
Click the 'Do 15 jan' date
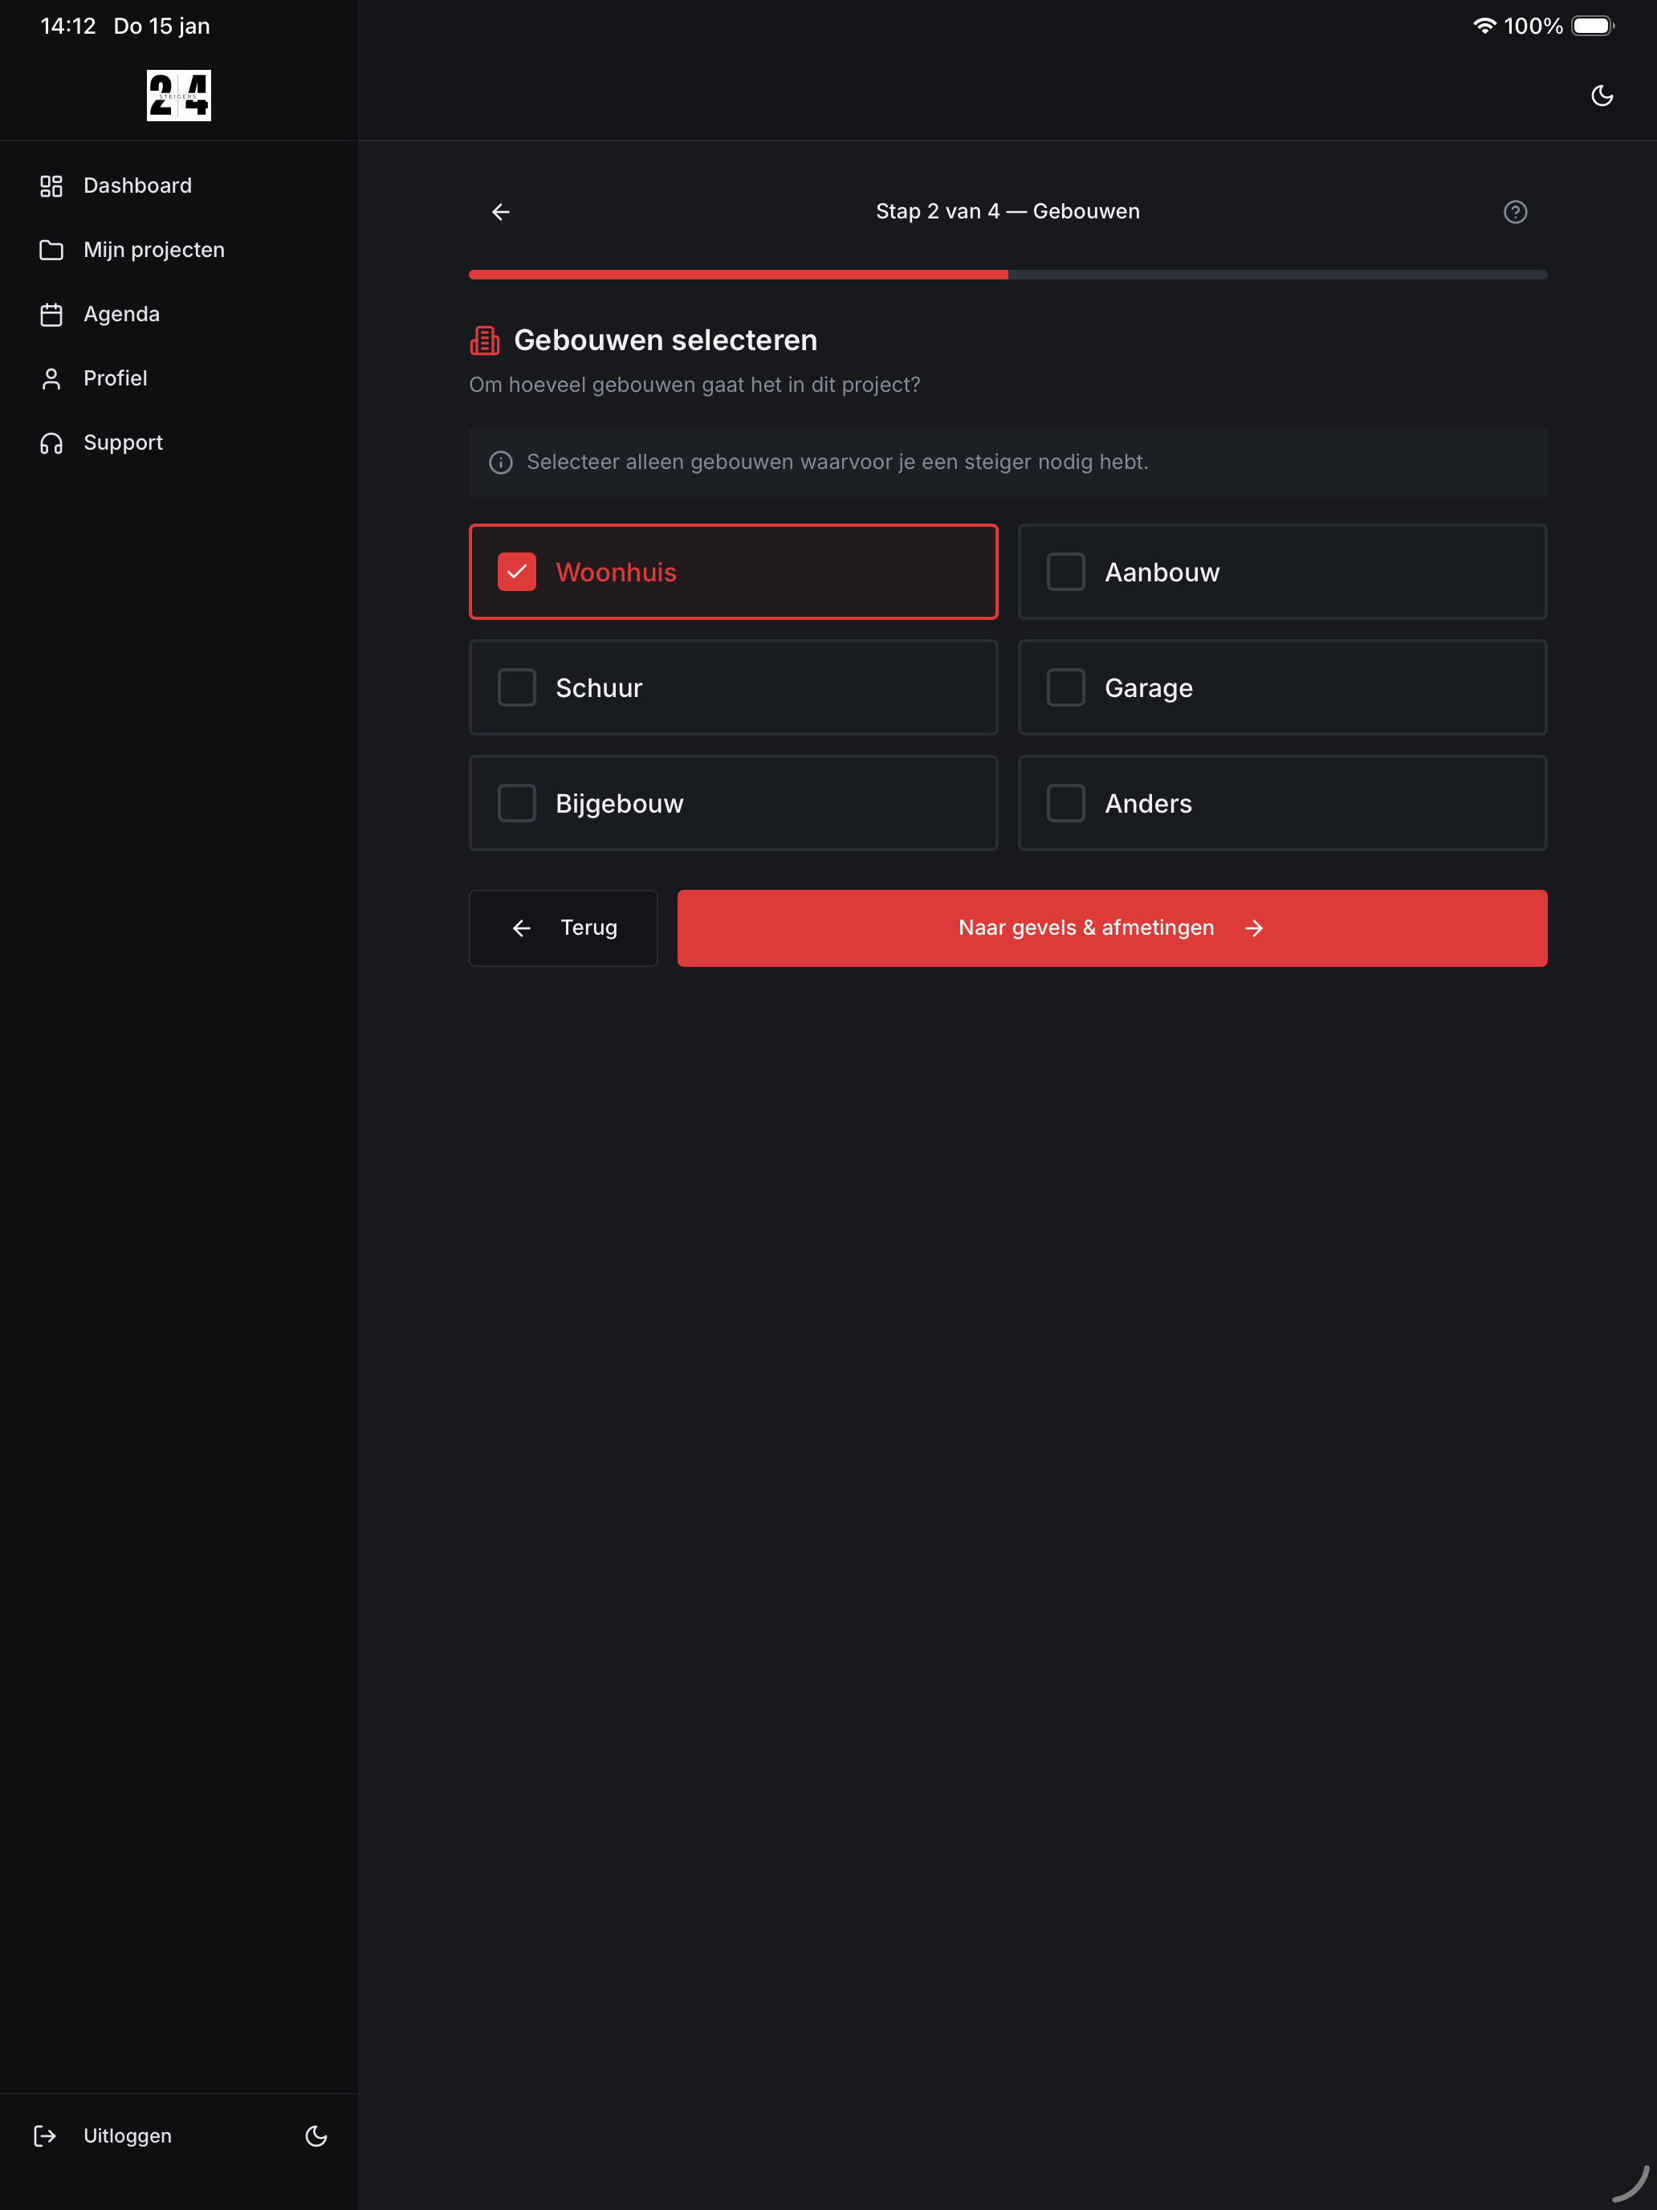(x=162, y=26)
